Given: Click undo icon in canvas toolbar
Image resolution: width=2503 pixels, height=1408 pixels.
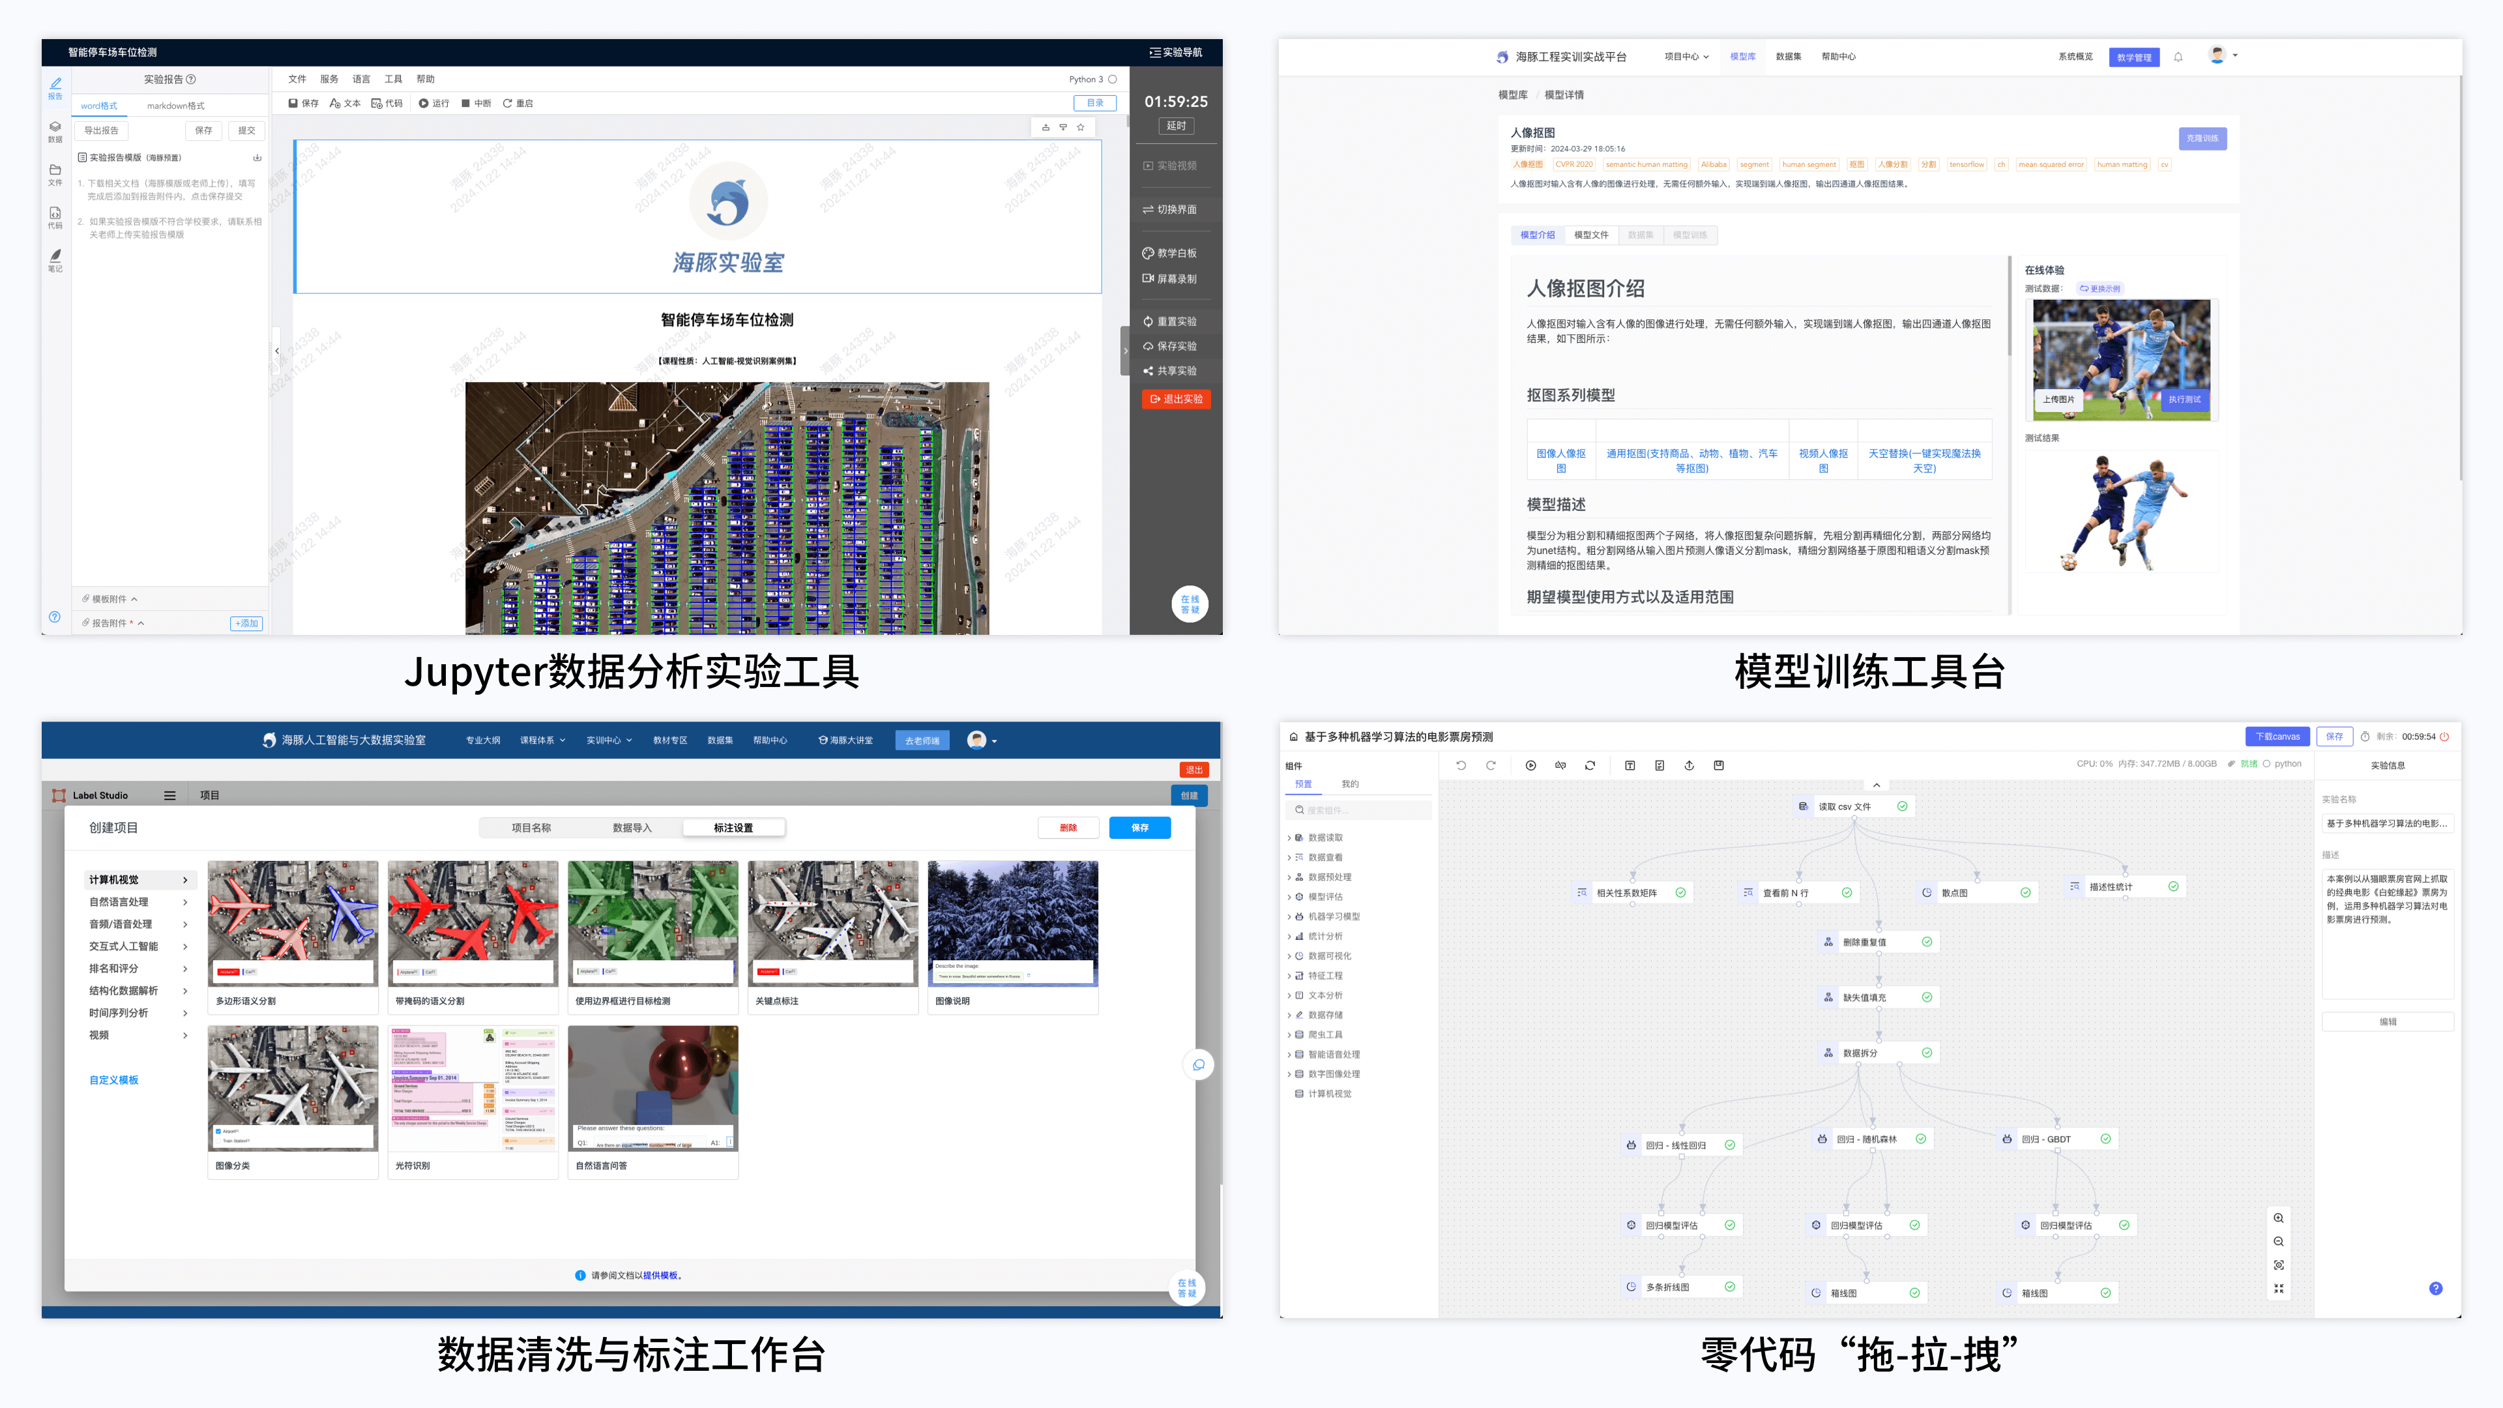Looking at the screenshot, I should (1460, 766).
